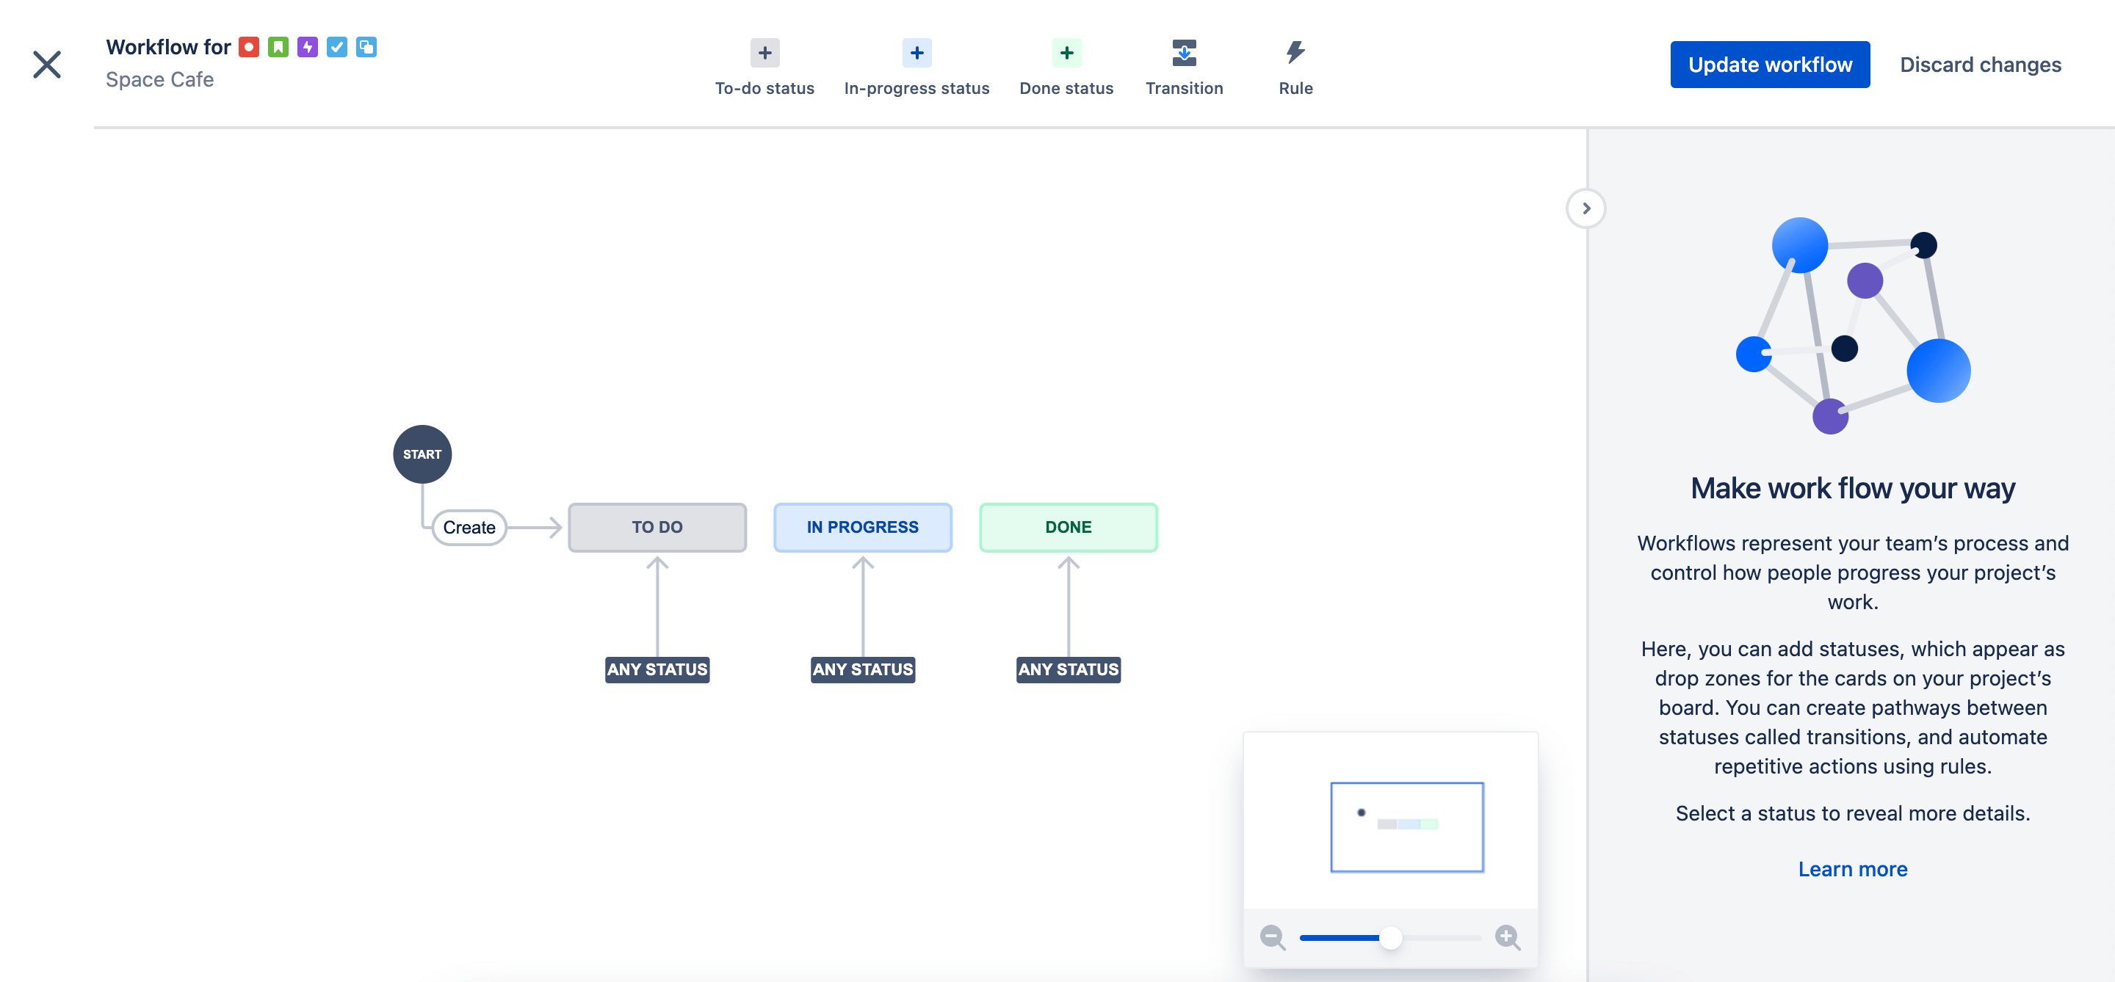Viewport: 2115px width, 982px height.
Task: Click the DONE status node
Action: 1067,526
